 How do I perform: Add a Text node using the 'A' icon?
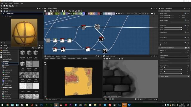tap(94, 14)
